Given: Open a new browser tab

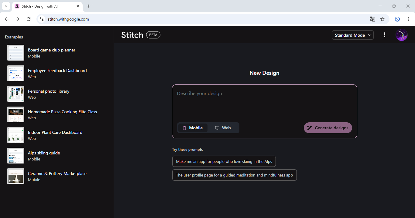Looking at the screenshot, I should [89, 6].
